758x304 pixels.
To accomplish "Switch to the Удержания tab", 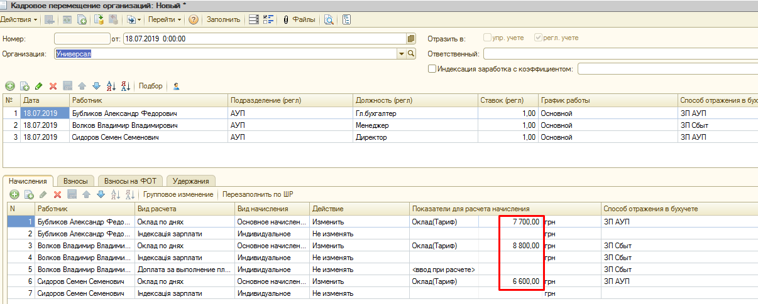I will [191, 181].
